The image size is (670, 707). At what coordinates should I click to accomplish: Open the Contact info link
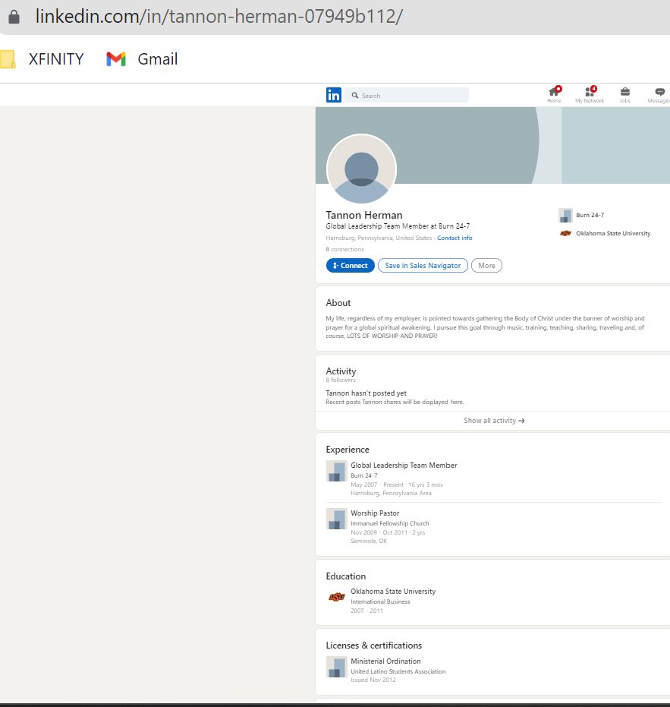coord(455,238)
